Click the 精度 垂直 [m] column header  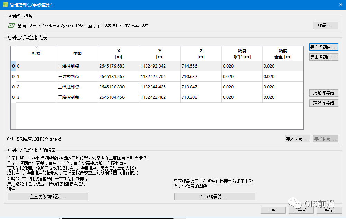283,54
